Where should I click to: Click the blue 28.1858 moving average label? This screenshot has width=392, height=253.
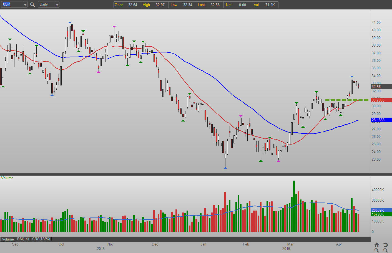pyautogui.click(x=381, y=120)
